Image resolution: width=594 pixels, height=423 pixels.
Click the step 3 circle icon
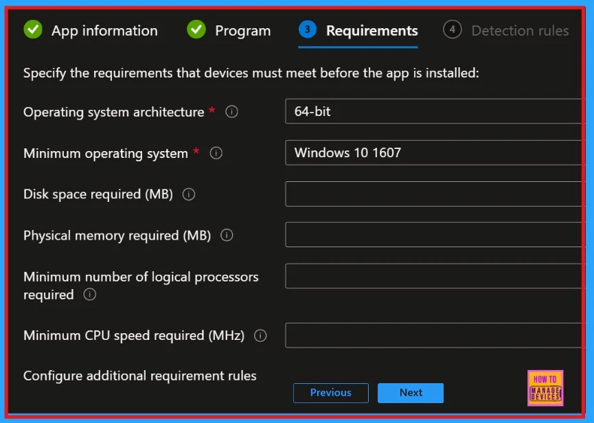coord(307,30)
